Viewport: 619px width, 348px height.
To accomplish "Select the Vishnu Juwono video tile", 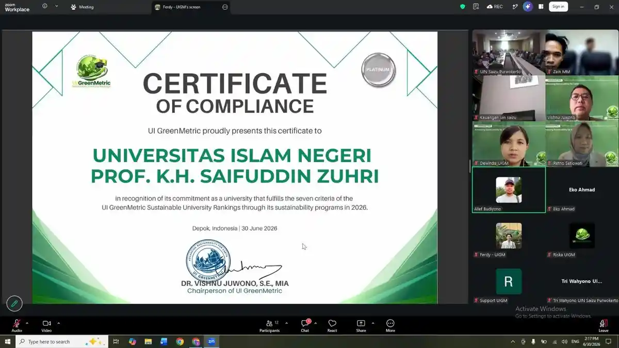I will (x=582, y=98).
